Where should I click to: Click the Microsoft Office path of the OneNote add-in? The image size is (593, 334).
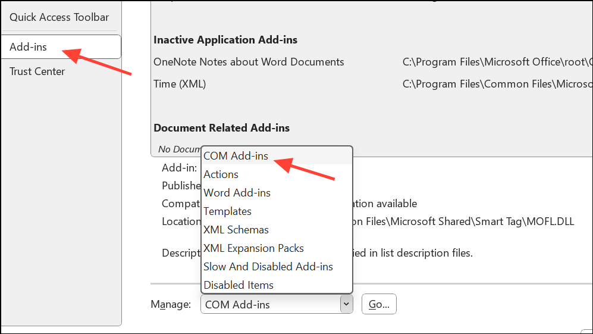(x=497, y=62)
